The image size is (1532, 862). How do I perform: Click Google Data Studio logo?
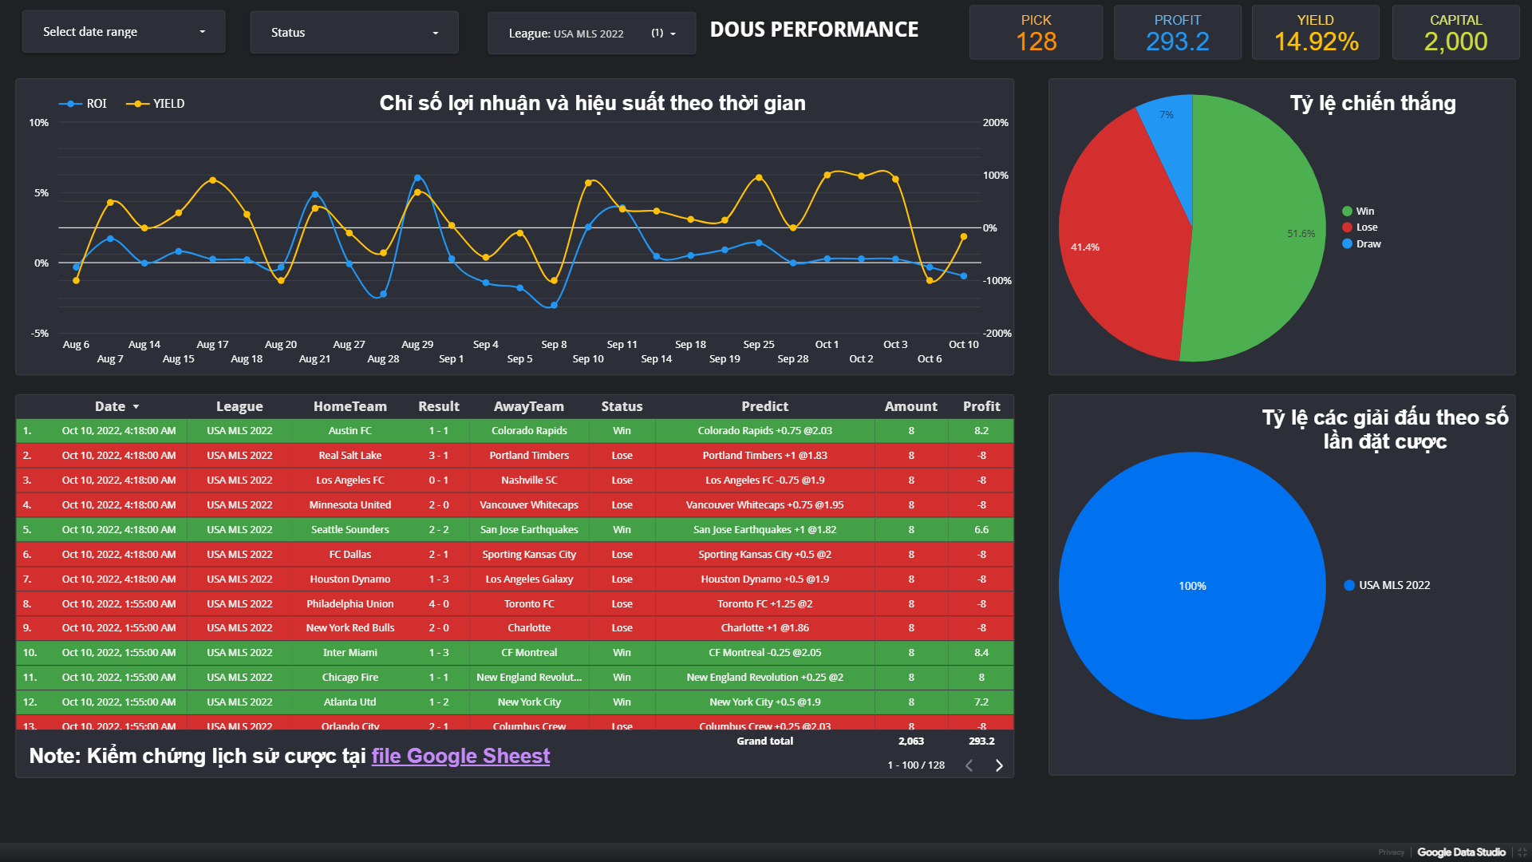[x=1461, y=852]
